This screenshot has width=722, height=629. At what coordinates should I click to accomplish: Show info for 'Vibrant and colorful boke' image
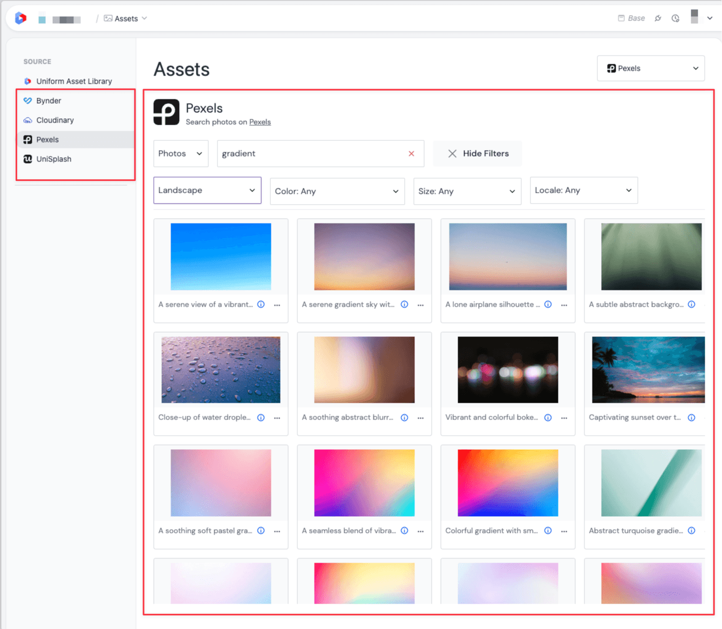point(548,417)
